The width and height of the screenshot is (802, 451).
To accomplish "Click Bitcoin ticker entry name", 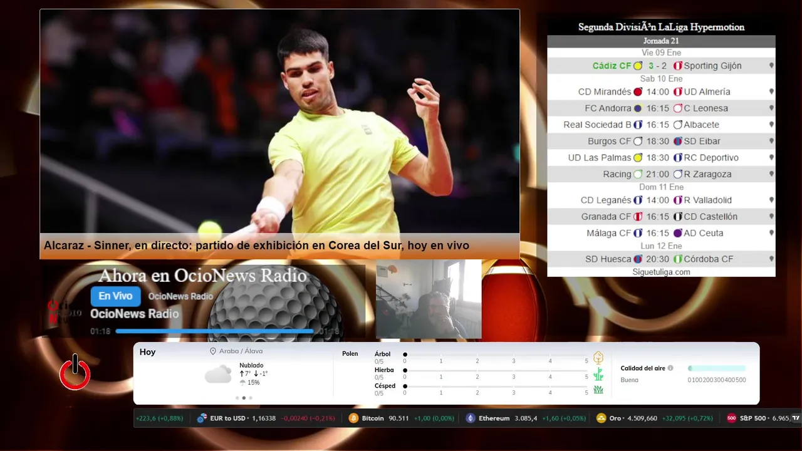I will click(x=373, y=418).
